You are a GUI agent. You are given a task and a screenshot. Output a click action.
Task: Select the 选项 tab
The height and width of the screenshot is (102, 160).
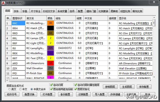(x=72, y=11)
